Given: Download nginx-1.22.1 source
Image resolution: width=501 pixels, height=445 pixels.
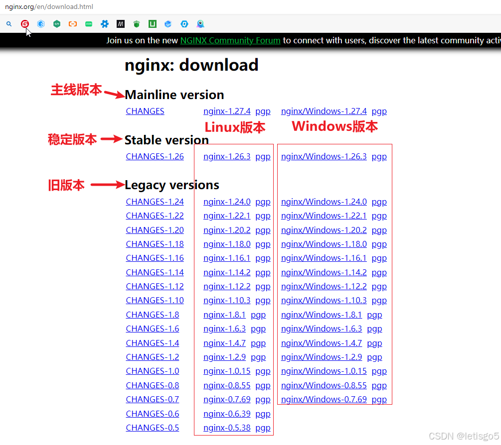Looking at the screenshot, I should point(227,216).
